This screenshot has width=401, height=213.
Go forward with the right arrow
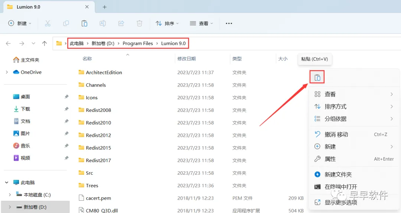coord(22,43)
